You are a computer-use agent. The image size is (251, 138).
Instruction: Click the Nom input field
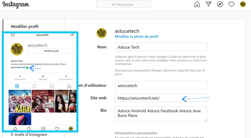(x=161, y=47)
